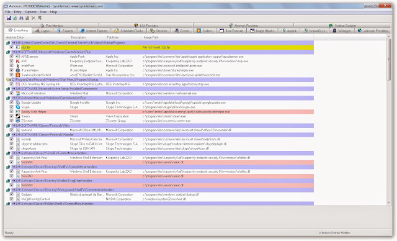Image resolution: width=397 pixels, height=241 pixels.
Task: Click the vertical scrollbar thumb
Action: tap(389, 60)
